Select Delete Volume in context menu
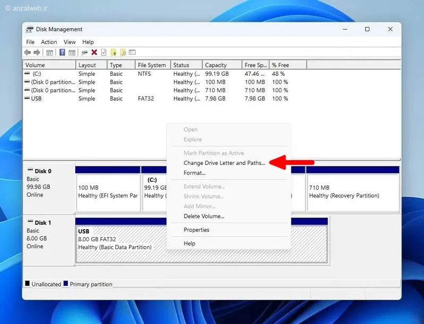The width and height of the screenshot is (424, 324). 204,216
